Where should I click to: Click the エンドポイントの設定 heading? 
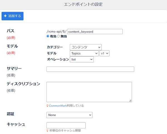(83, 4)
